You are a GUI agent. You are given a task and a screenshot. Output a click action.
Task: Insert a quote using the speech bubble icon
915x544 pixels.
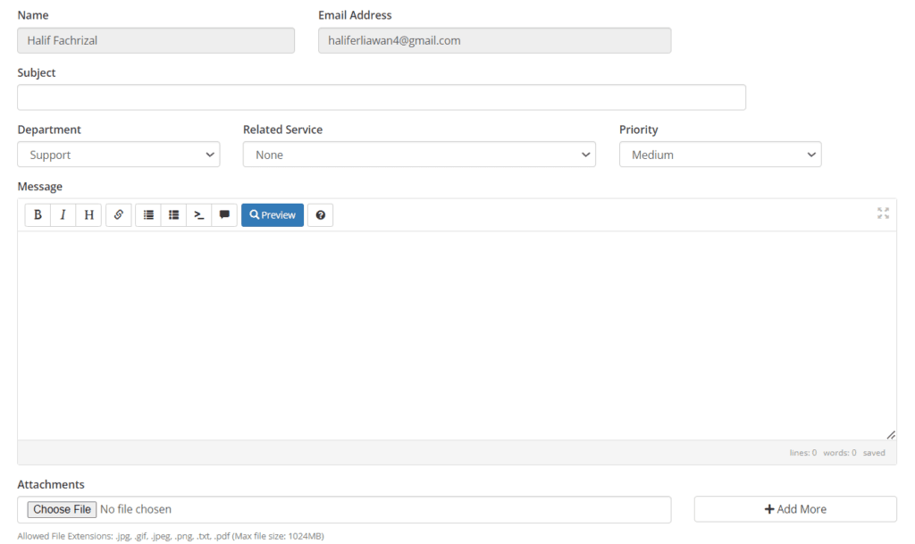click(224, 215)
